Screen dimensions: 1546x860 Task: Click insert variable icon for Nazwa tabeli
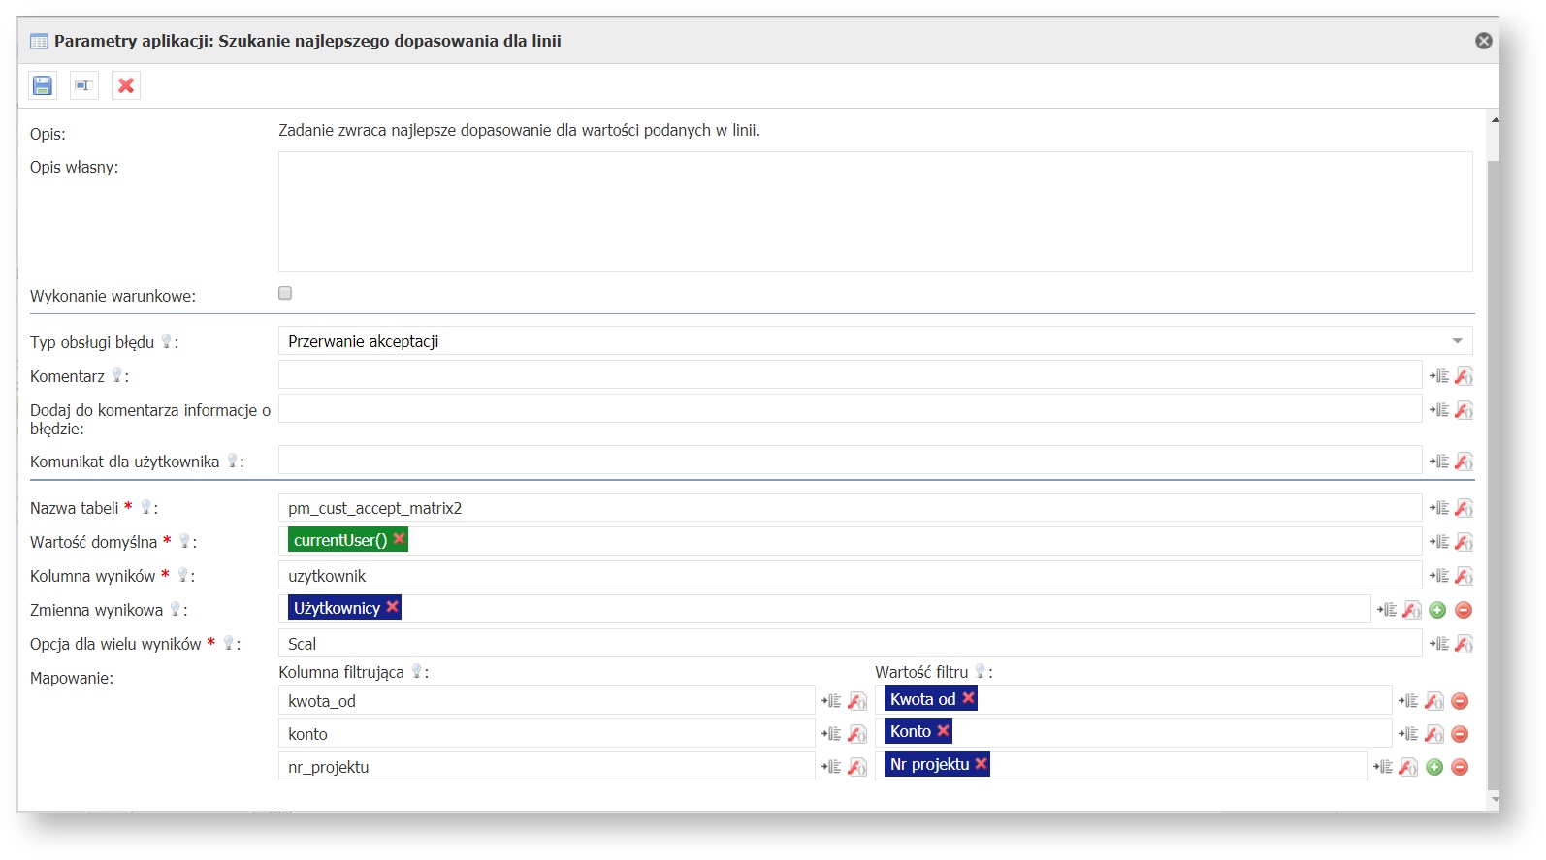(1439, 508)
